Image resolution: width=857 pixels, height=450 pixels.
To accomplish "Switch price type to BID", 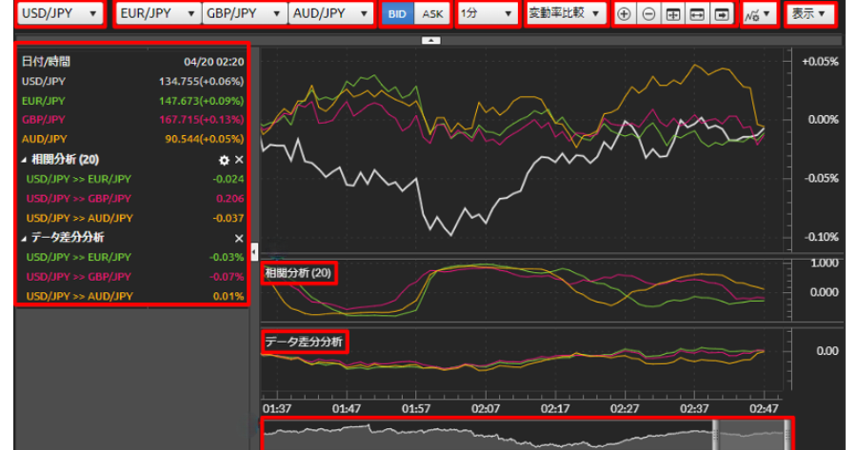I will point(396,14).
